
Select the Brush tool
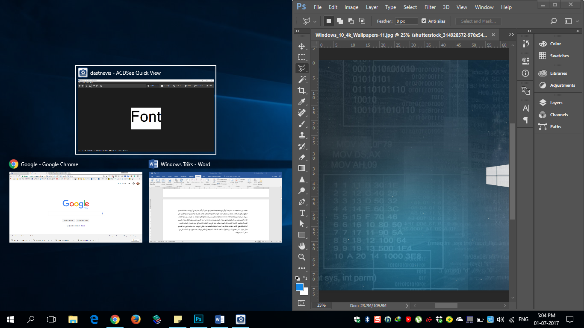click(302, 124)
